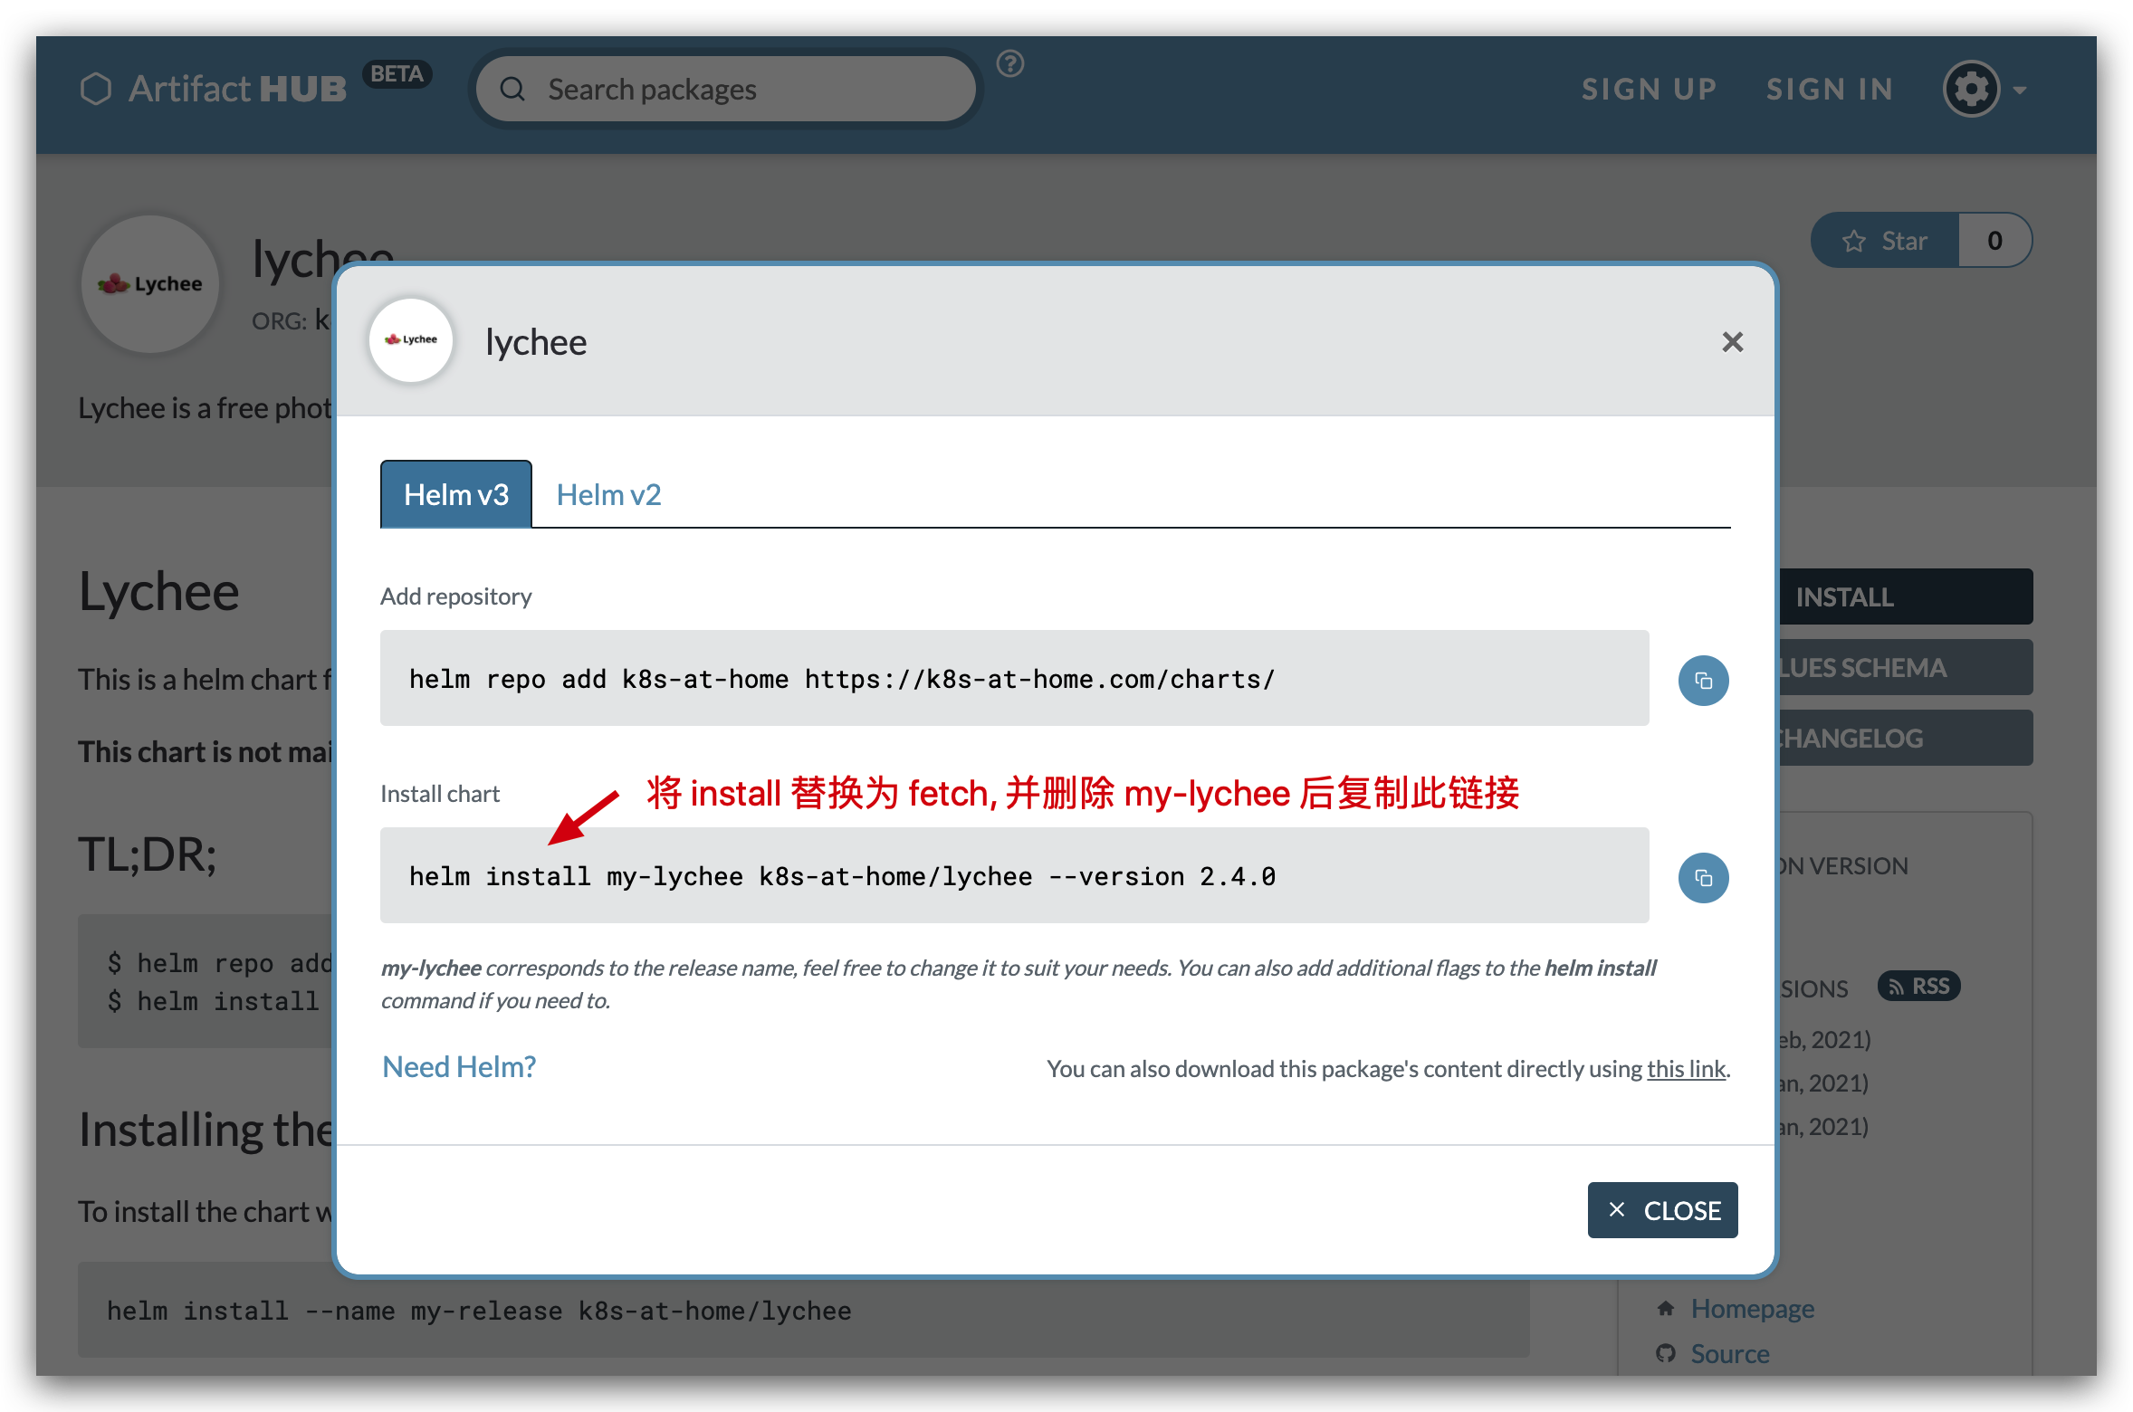Click the Lychee heading in README
The image size is (2133, 1412).
(158, 592)
